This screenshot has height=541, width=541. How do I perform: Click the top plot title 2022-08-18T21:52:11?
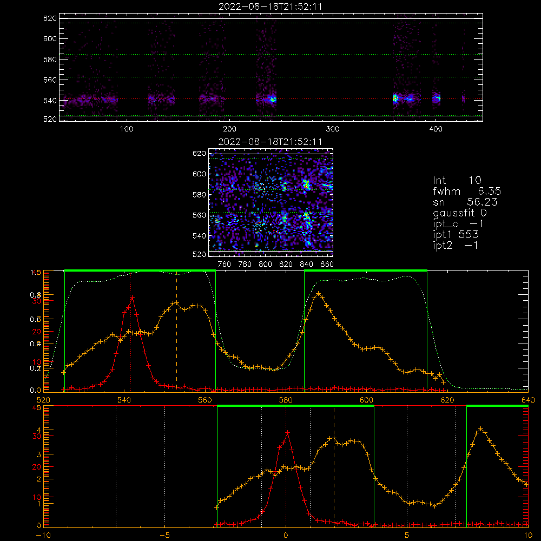(270, 6)
